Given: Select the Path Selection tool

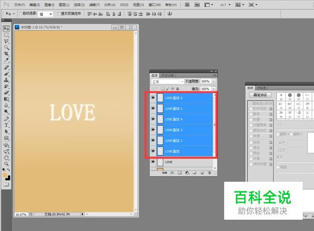Looking at the screenshot, I should click(6, 132).
